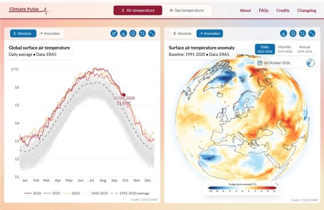
Task: Download the global temperature chart data
Action: (x=124, y=33)
